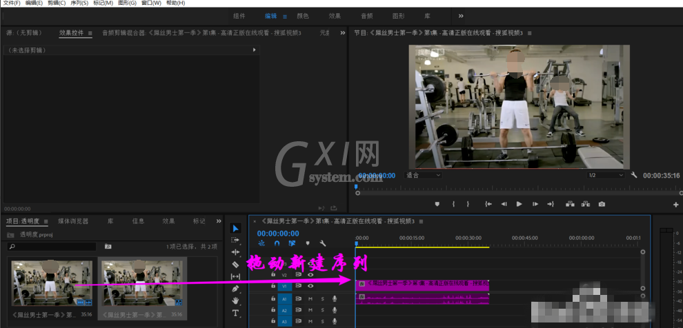The height and width of the screenshot is (328, 683).
Task: Toggle lock on track V2
Action: click(273, 275)
